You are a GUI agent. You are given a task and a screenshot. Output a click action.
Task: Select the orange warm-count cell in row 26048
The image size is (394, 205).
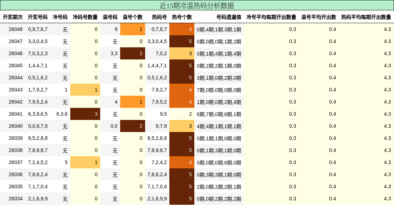pyautogui.click(x=133, y=29)
